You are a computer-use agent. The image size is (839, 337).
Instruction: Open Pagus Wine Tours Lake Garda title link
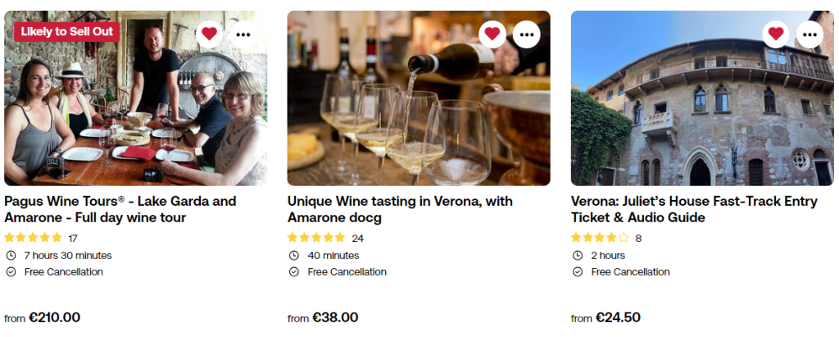point(120,209)
